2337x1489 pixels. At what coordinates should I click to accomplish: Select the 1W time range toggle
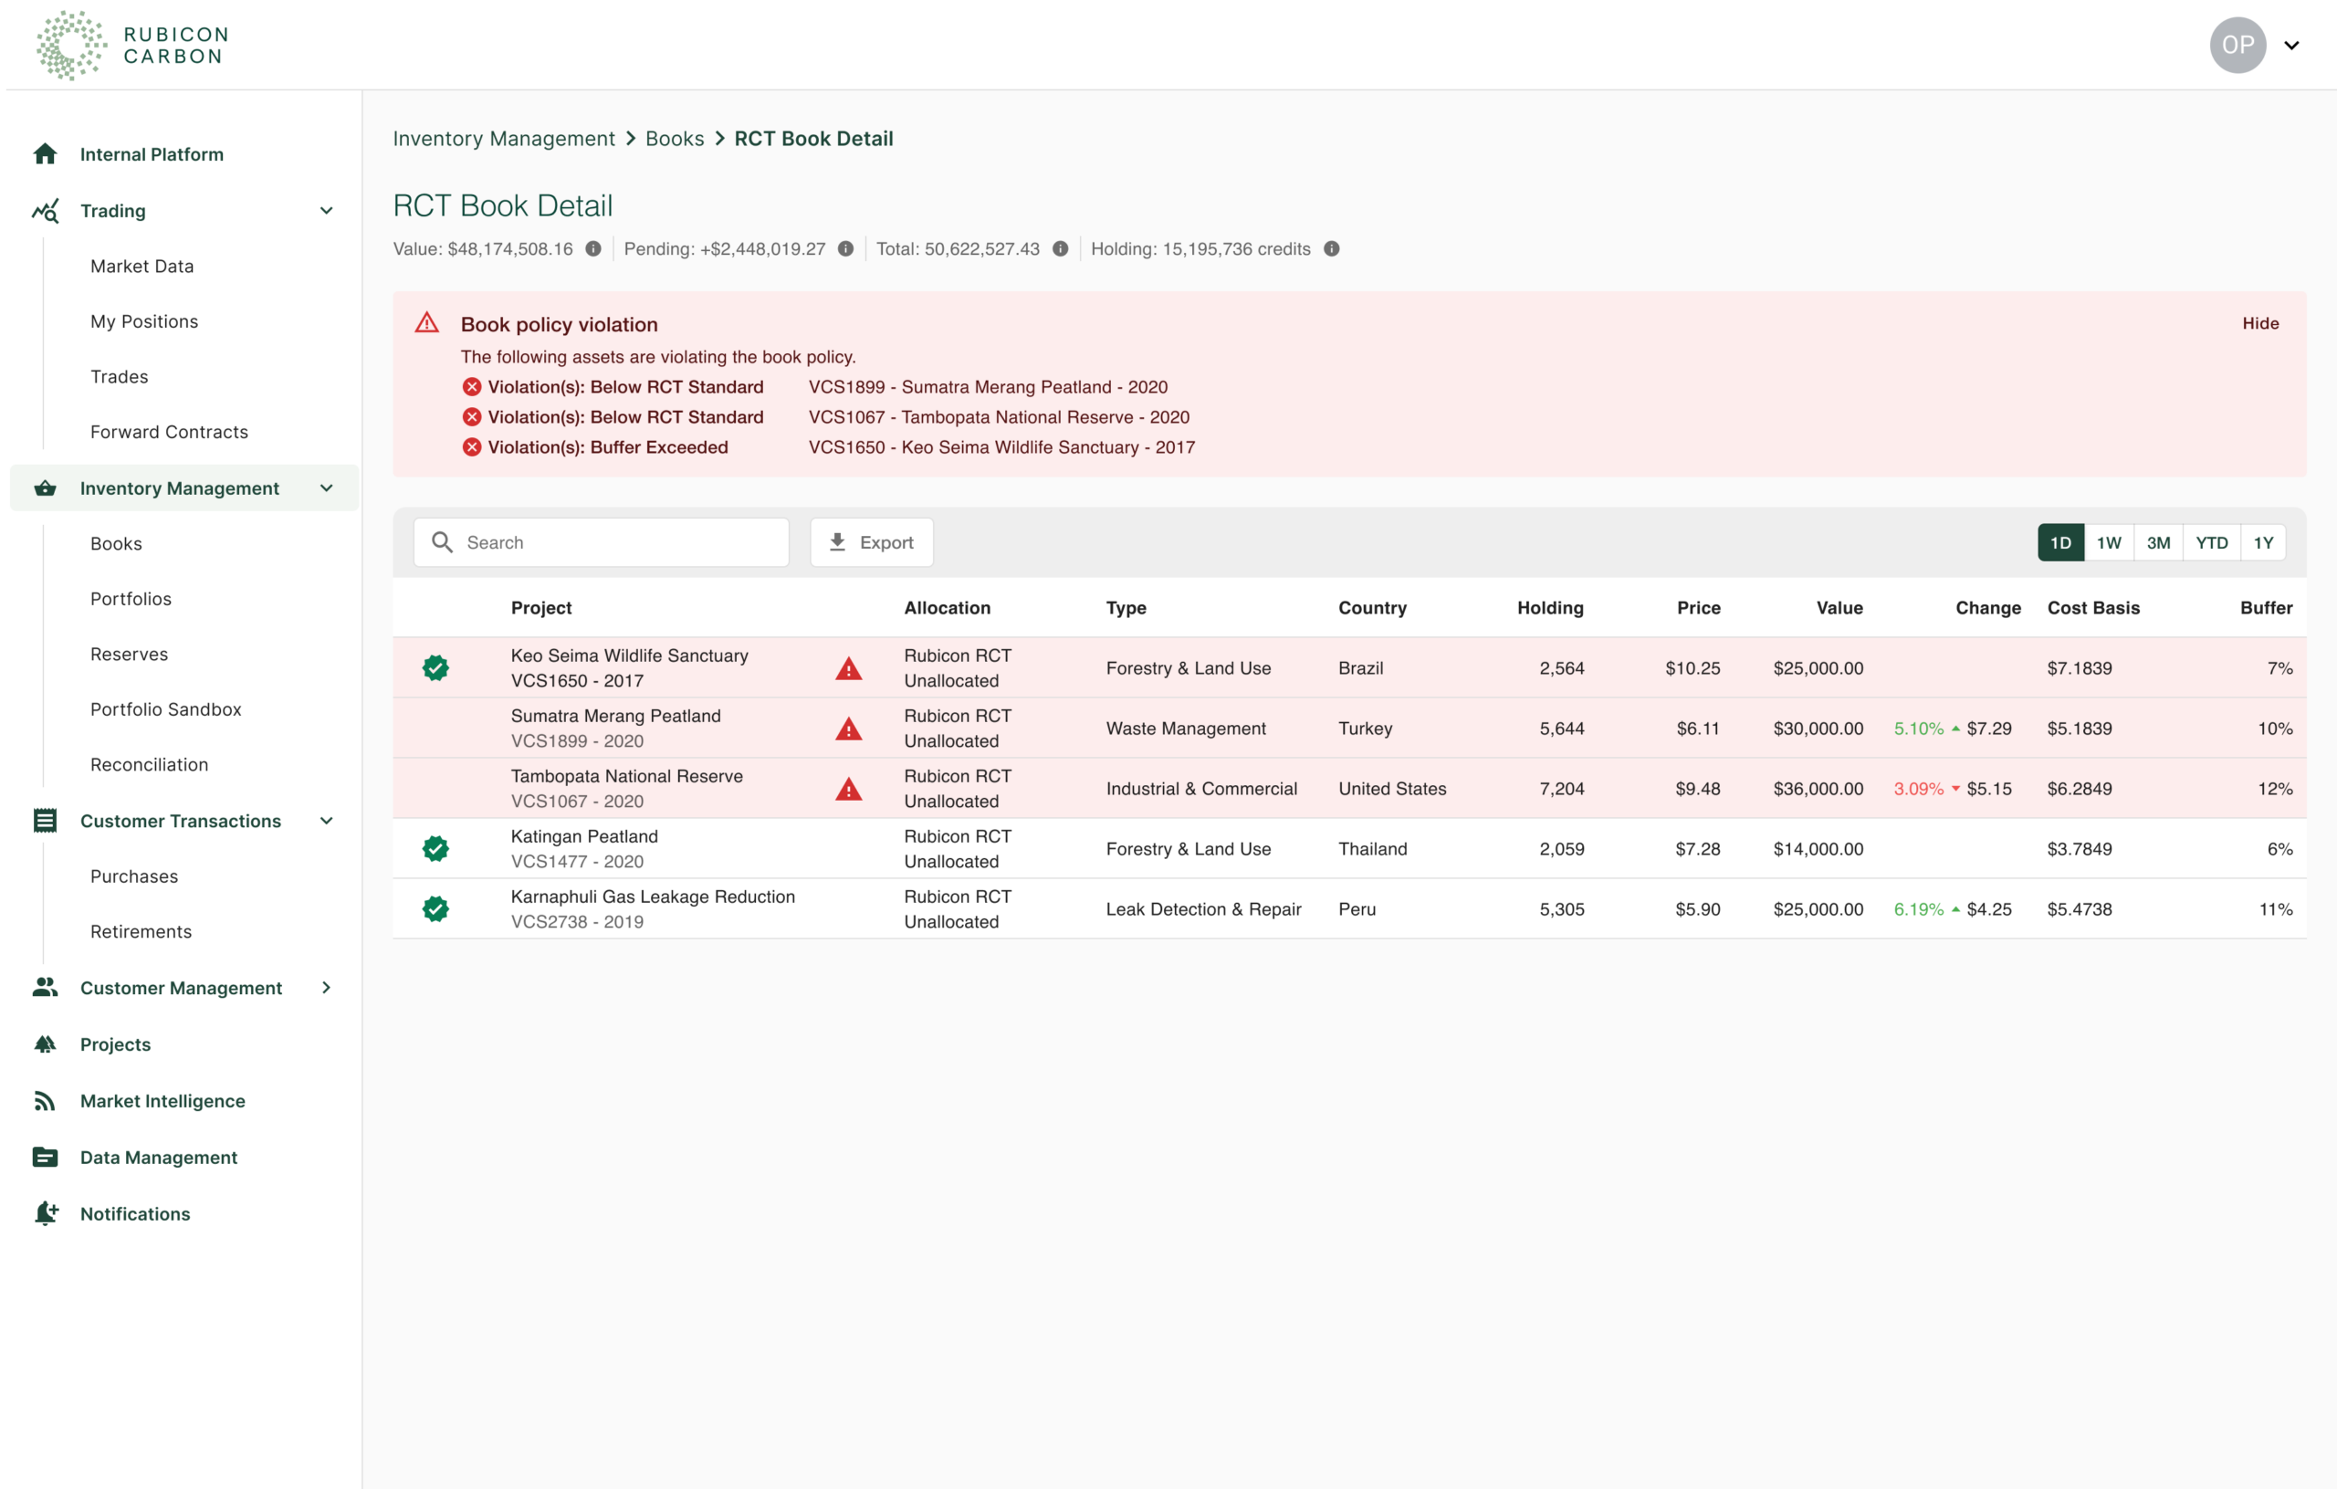(2108, 542)
